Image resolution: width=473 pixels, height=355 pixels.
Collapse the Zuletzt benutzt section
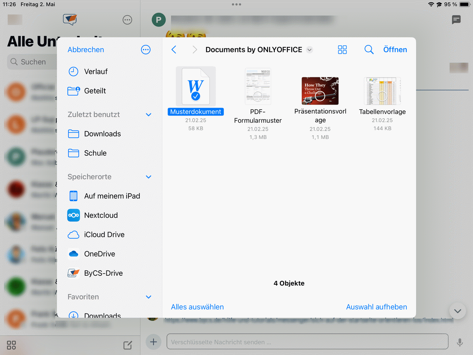point(149,115)
